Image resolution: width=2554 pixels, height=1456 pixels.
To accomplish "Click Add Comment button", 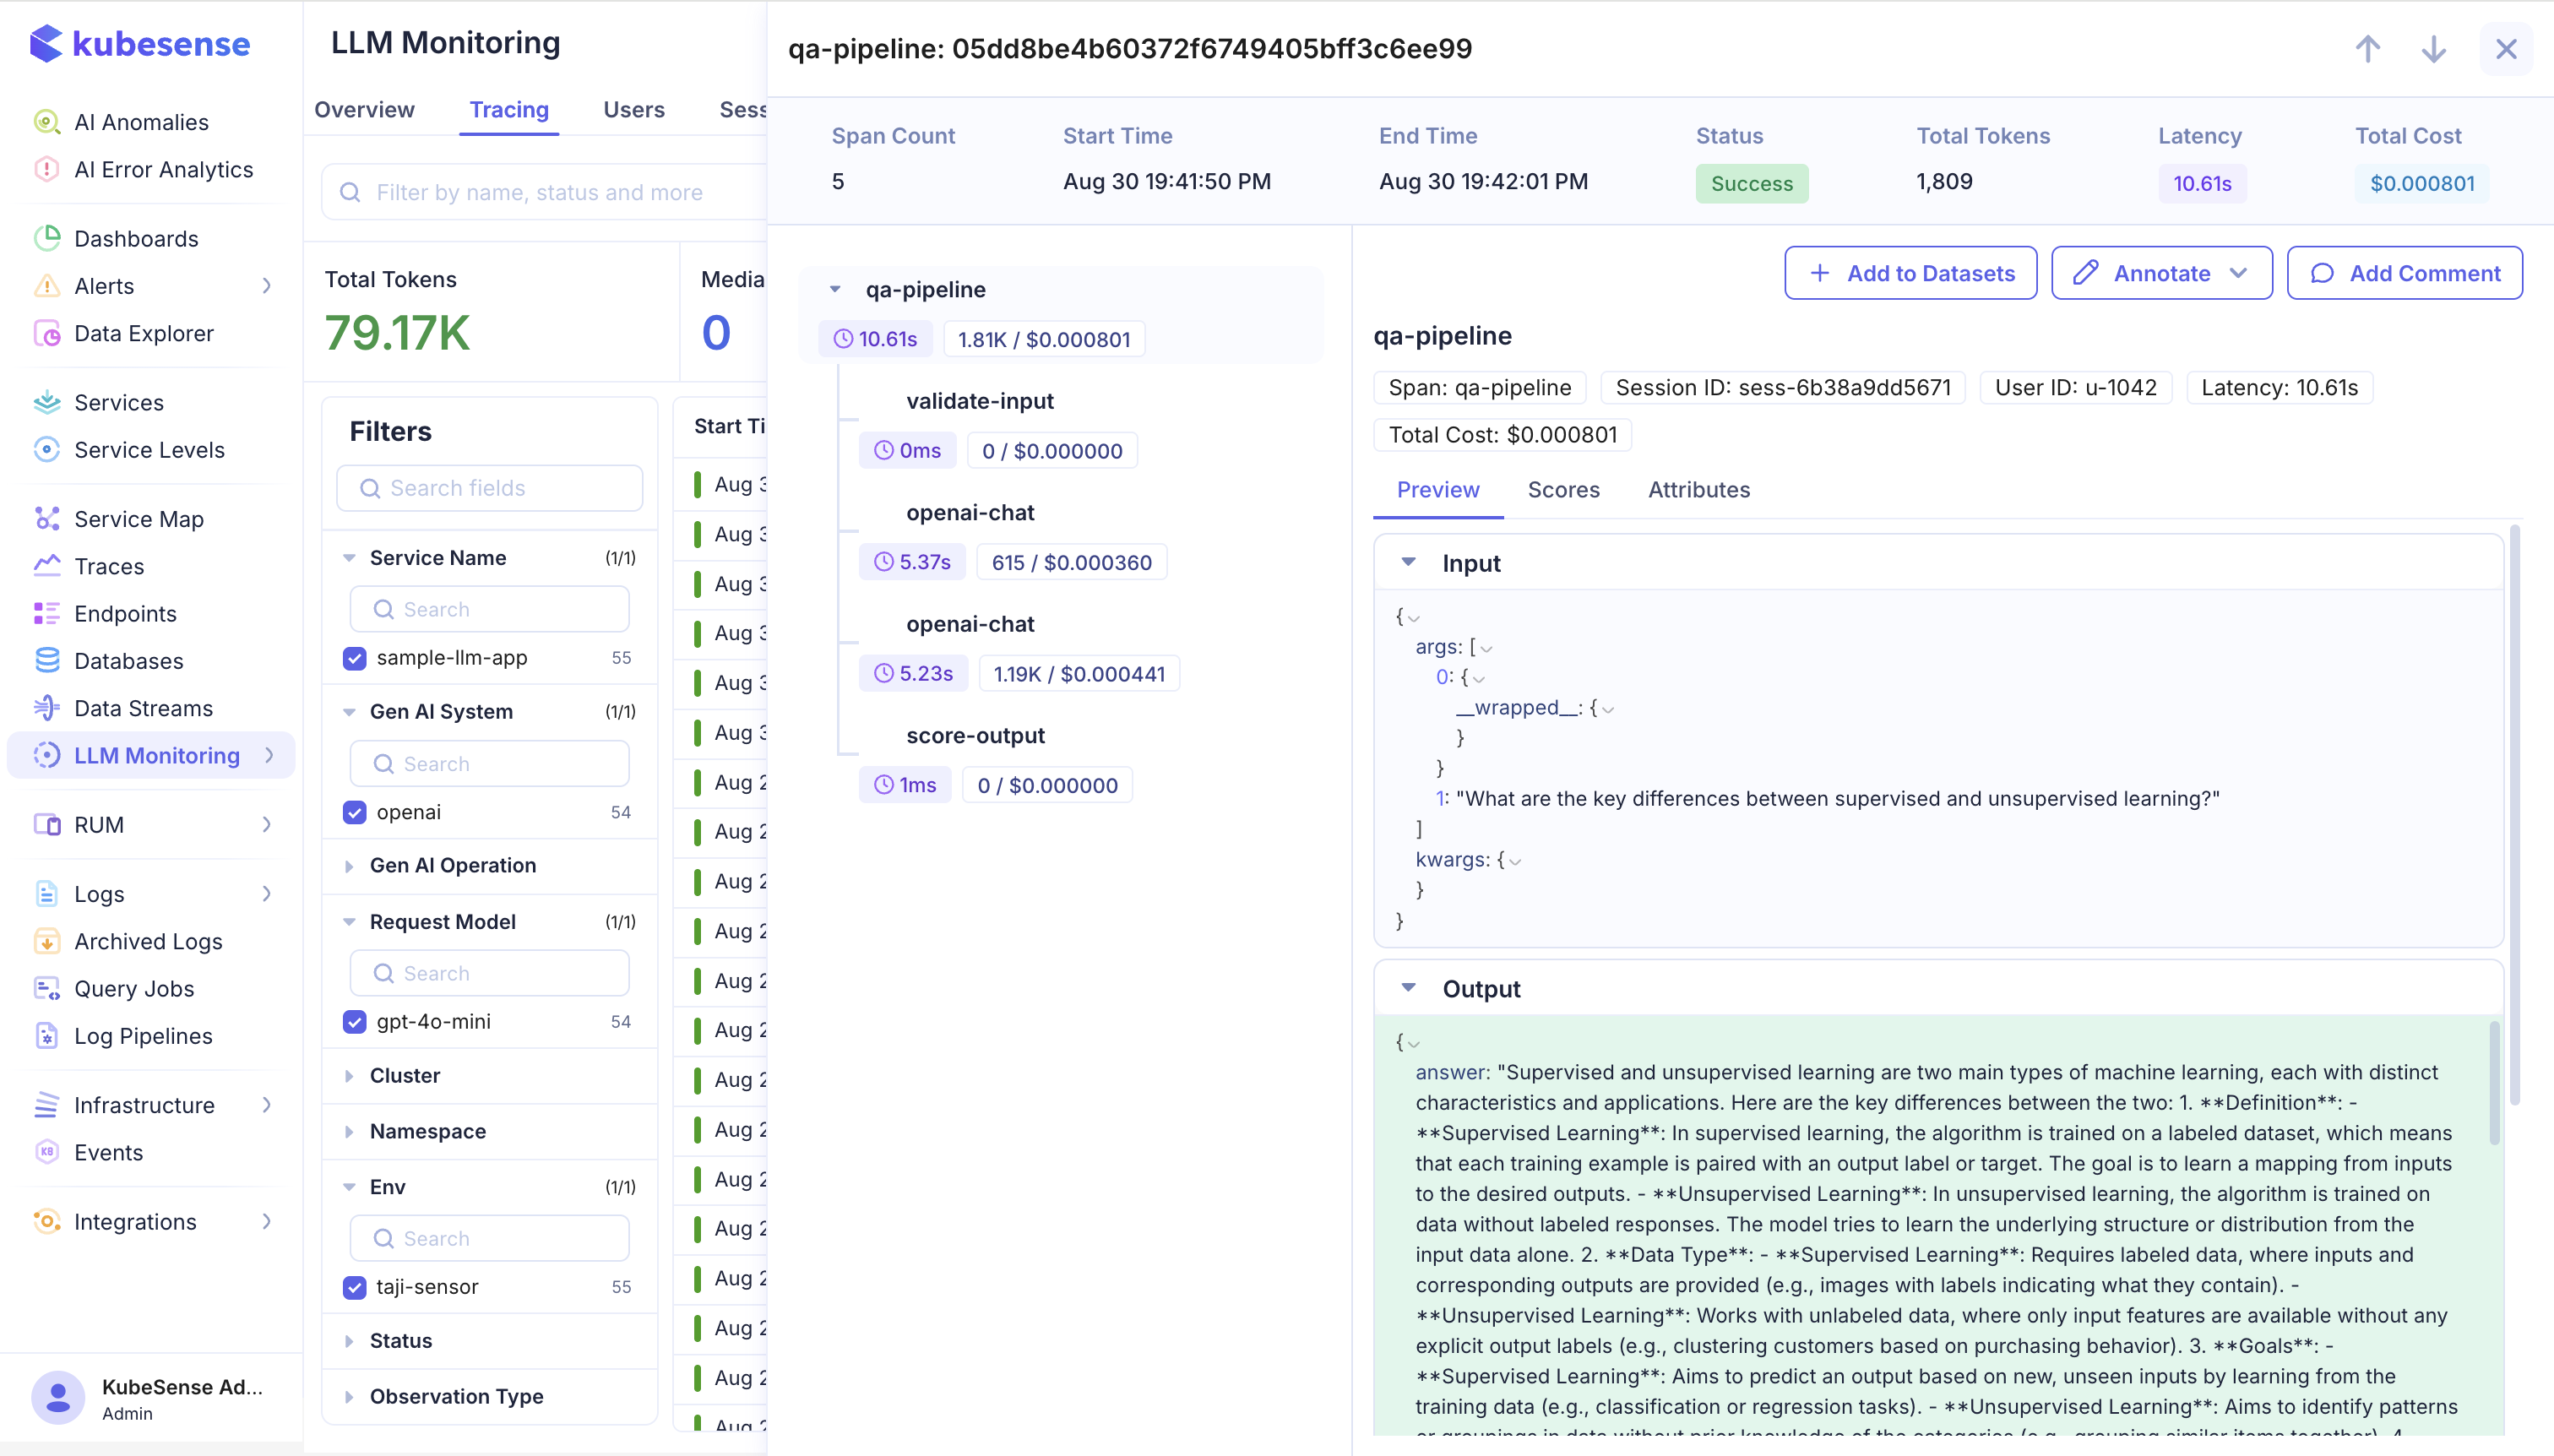I will click(2404, 273).
